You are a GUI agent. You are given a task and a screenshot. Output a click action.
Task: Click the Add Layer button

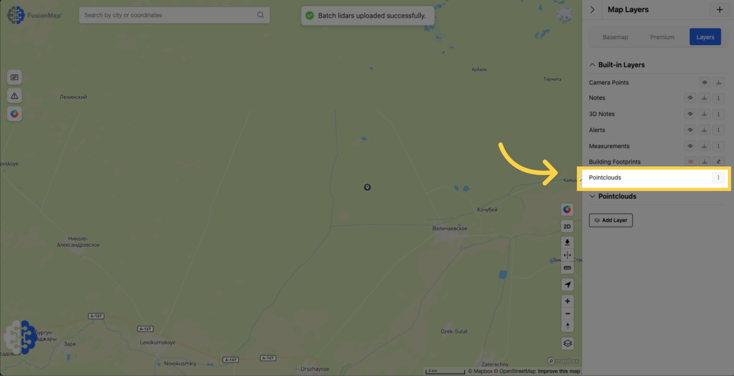point(610,220)
